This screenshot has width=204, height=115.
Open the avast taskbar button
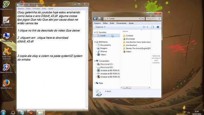(31, 112)
